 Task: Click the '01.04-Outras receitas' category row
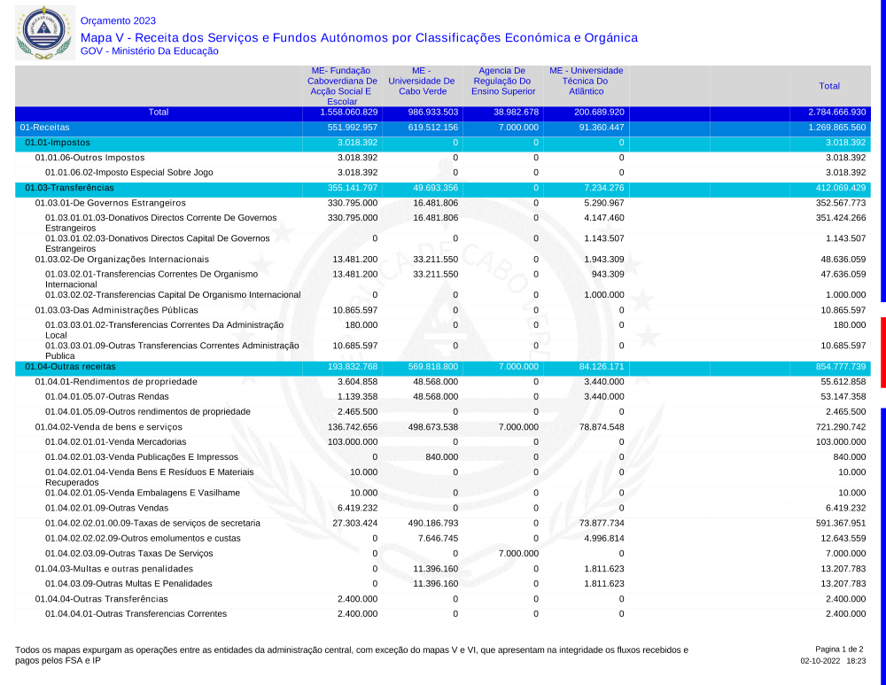tap(70, 366)
